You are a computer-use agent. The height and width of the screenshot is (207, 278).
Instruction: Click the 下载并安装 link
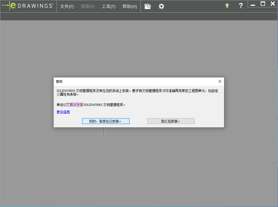coord(75,105)
